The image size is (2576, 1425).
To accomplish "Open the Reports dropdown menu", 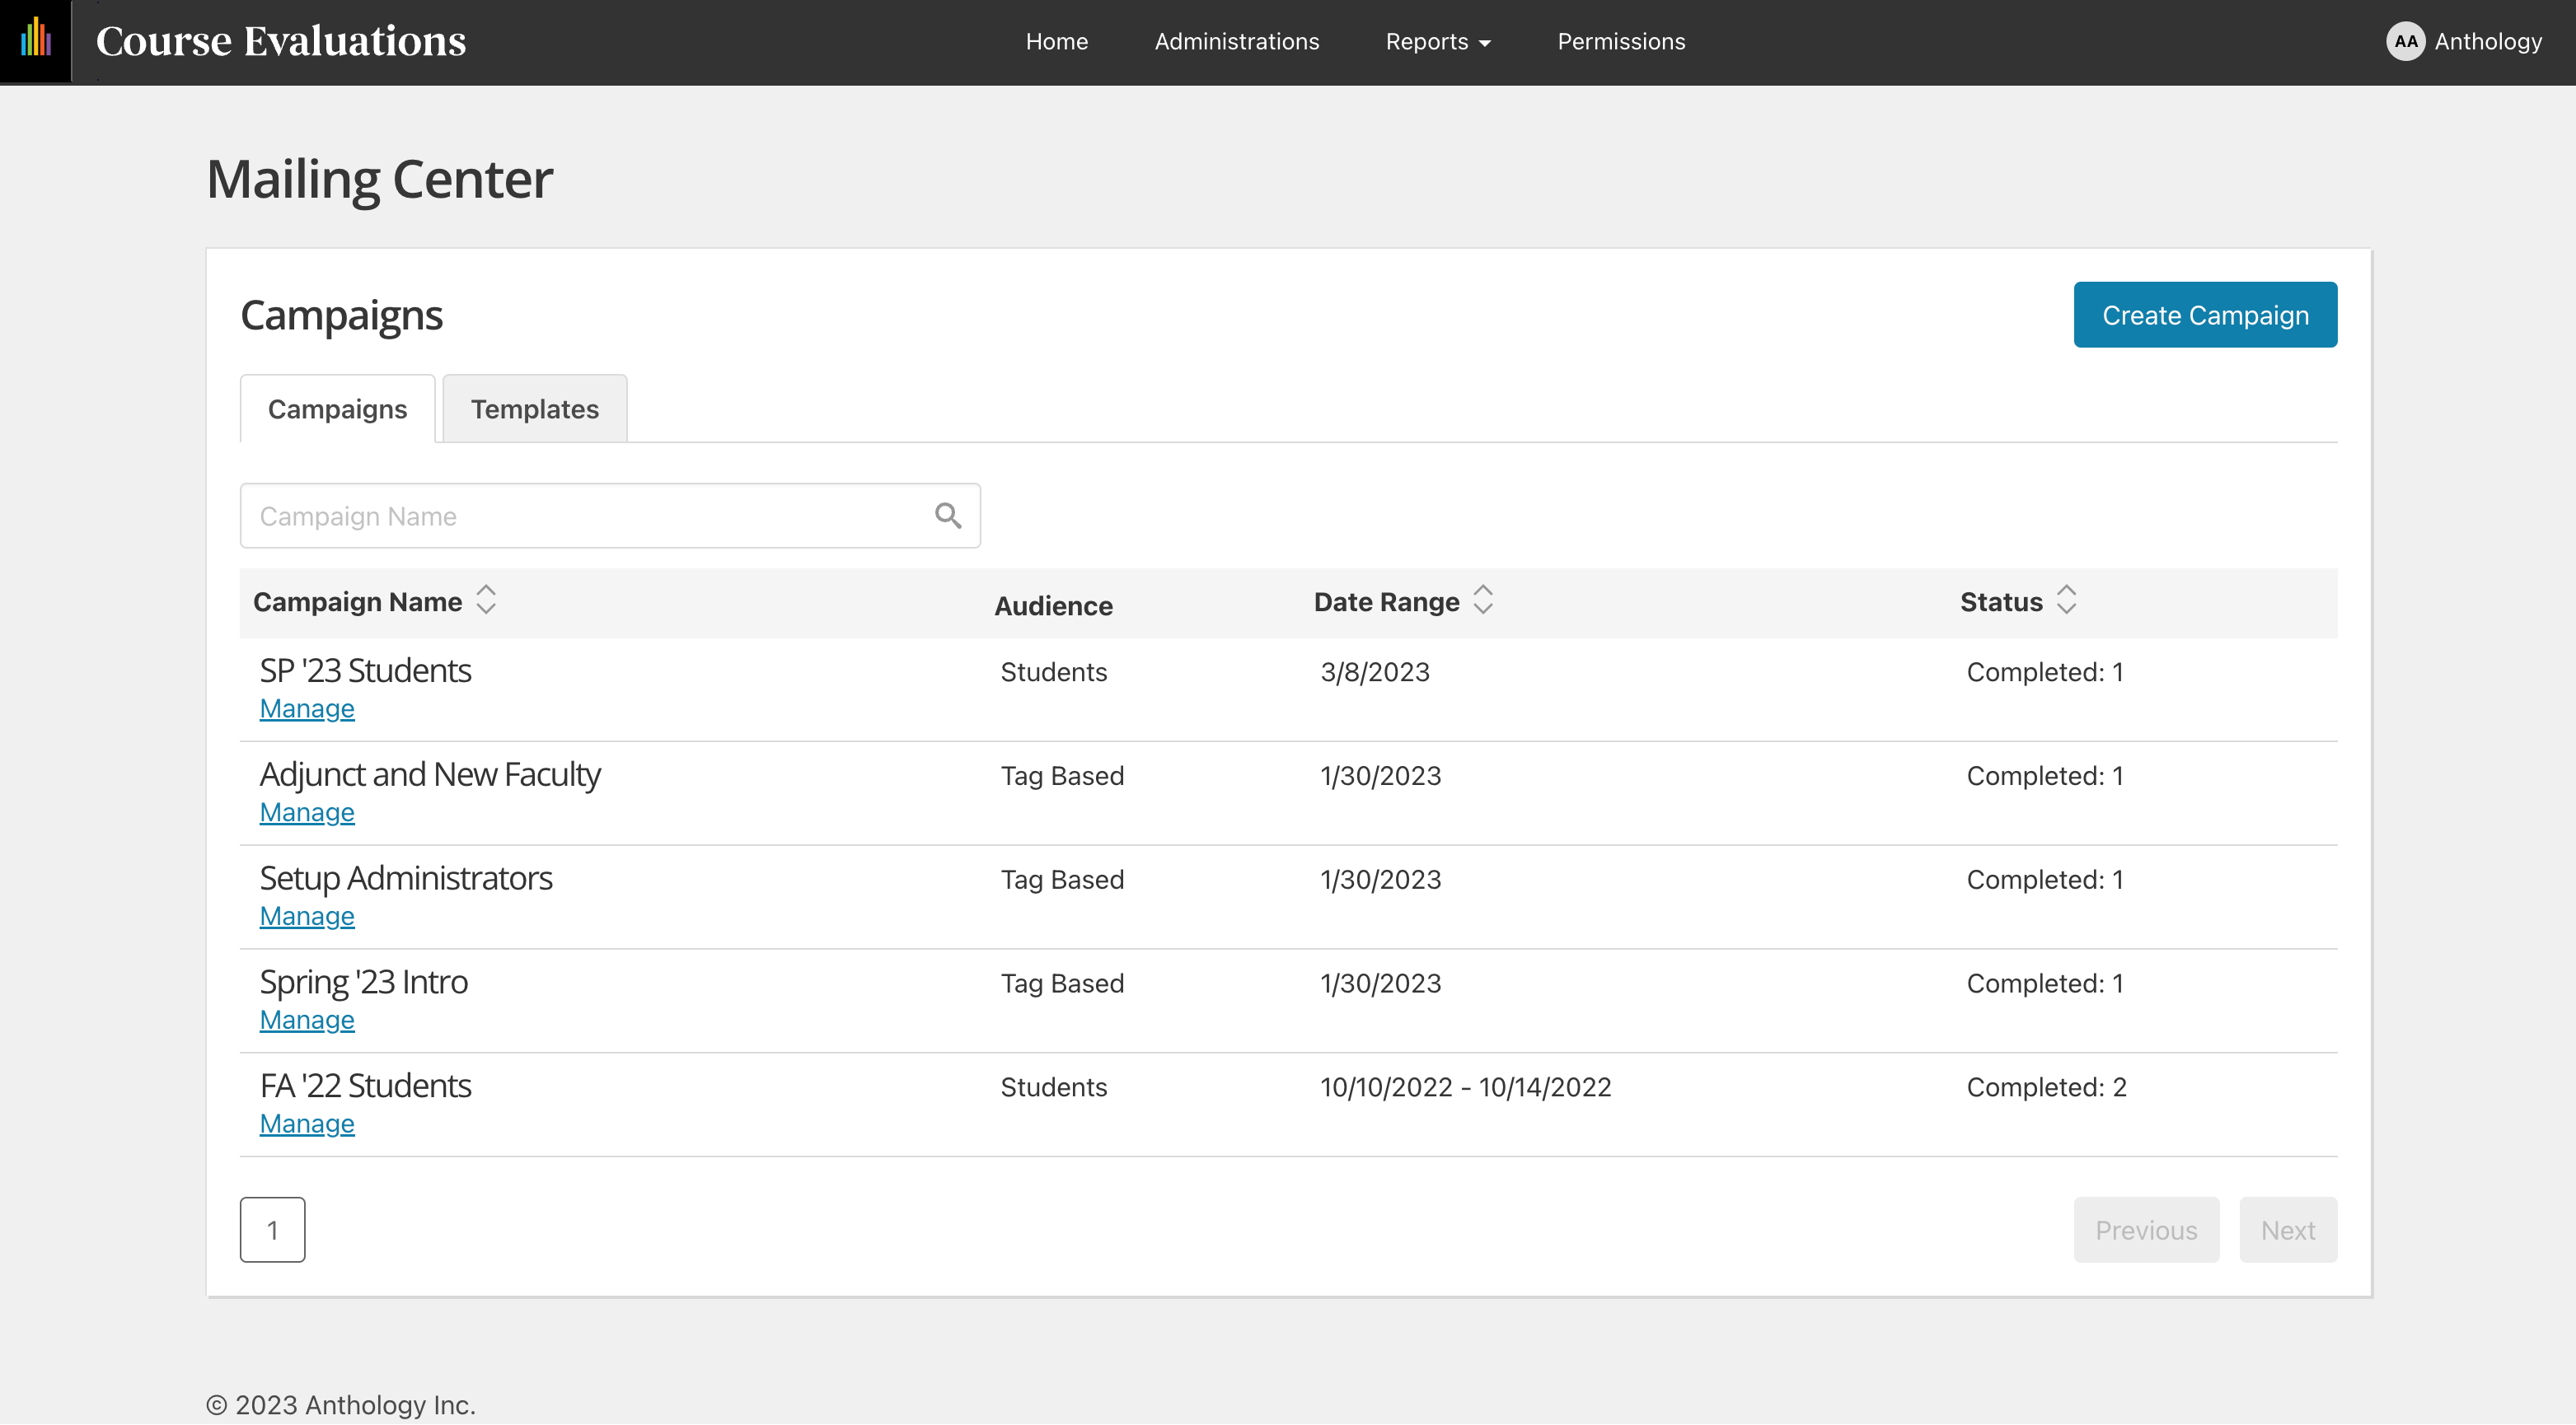I will point(1437,41).
